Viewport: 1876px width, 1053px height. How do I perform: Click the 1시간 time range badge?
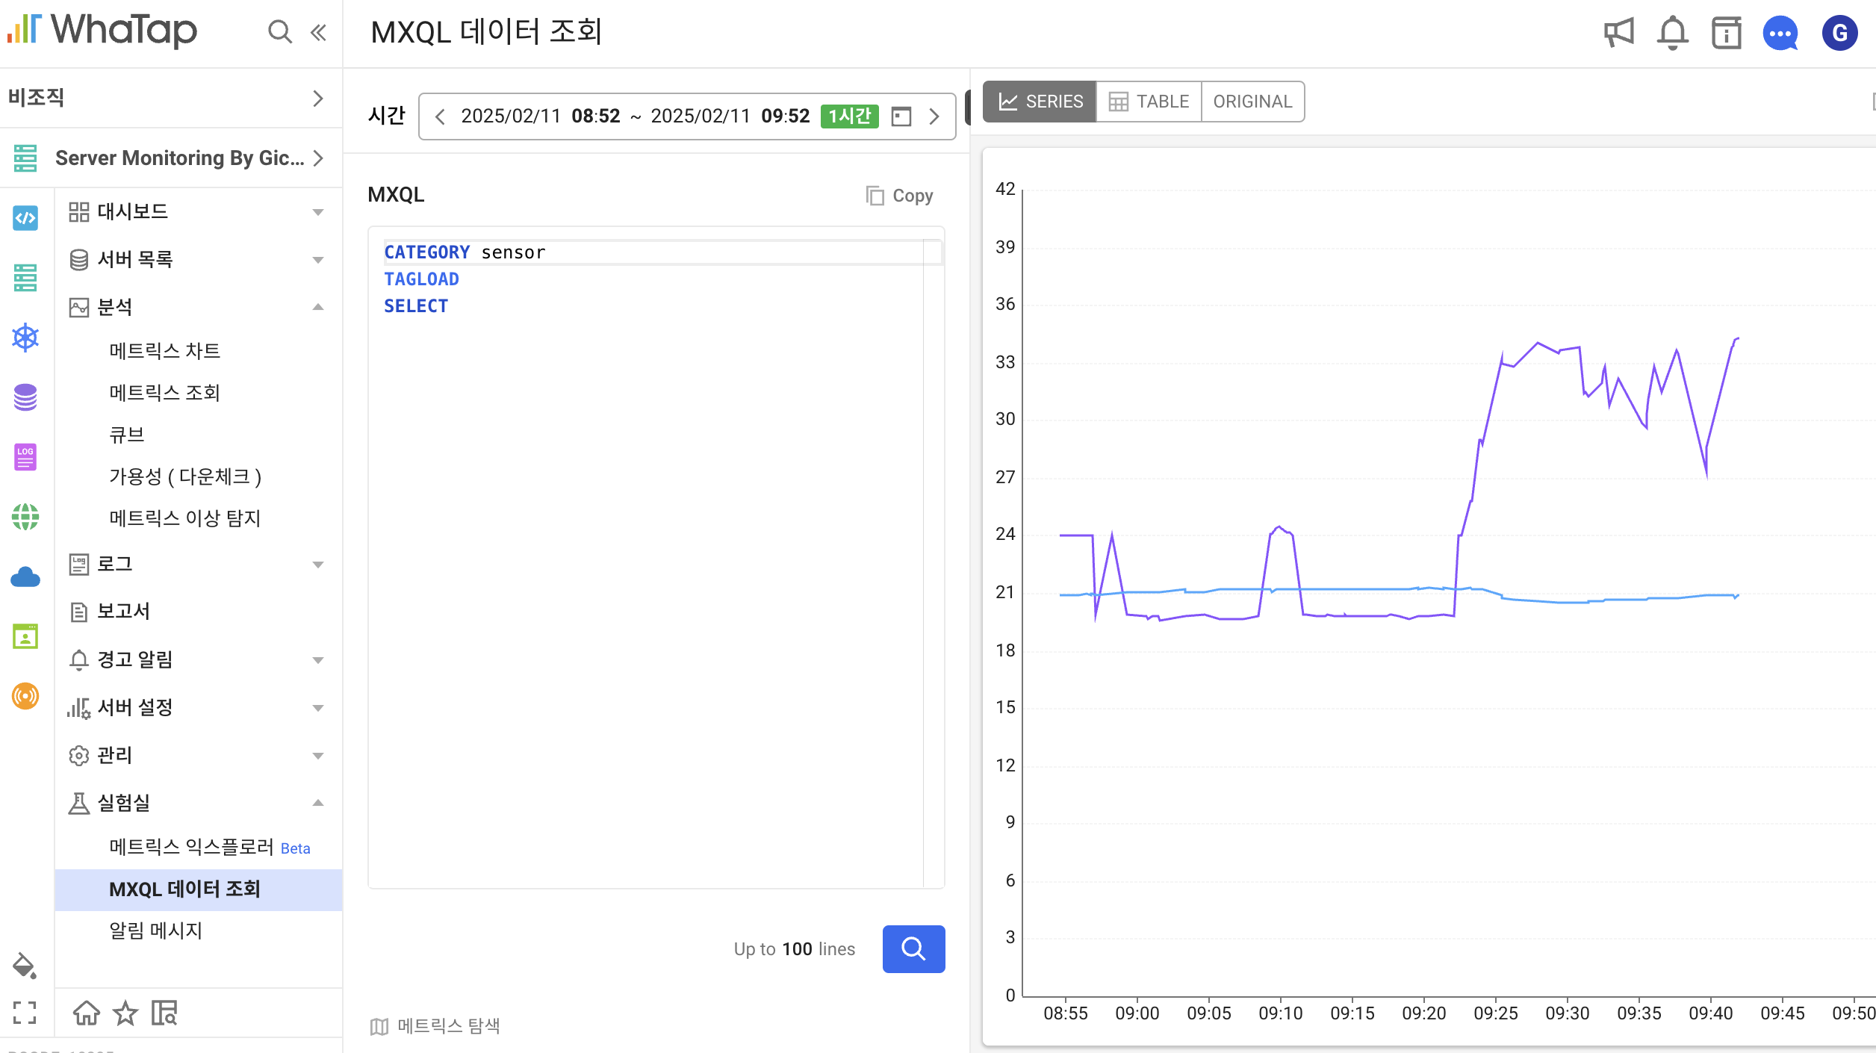(x=849, y=116)
